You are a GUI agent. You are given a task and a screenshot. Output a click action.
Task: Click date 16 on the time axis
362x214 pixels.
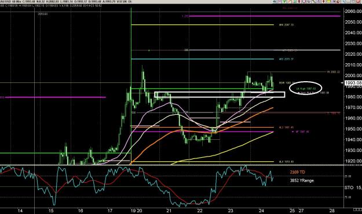pos(81,211)
